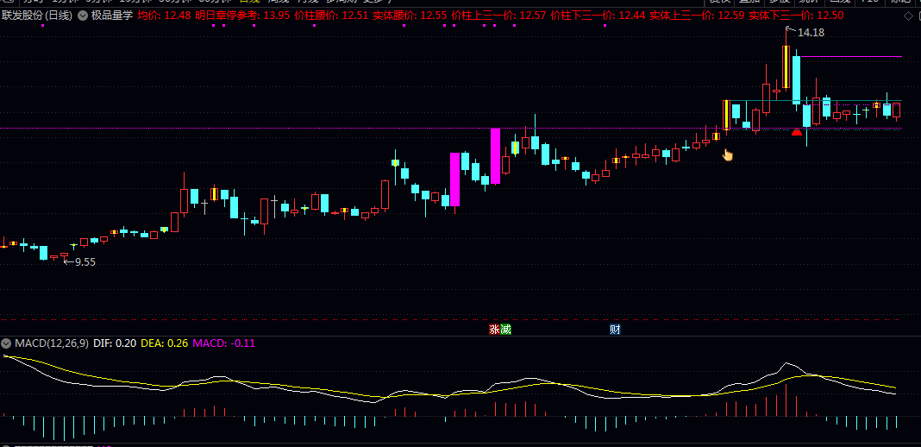Click the blue 财 financial report marker
Image resolution: width=921 pixels, height=447 pixels.
point(615,330)
